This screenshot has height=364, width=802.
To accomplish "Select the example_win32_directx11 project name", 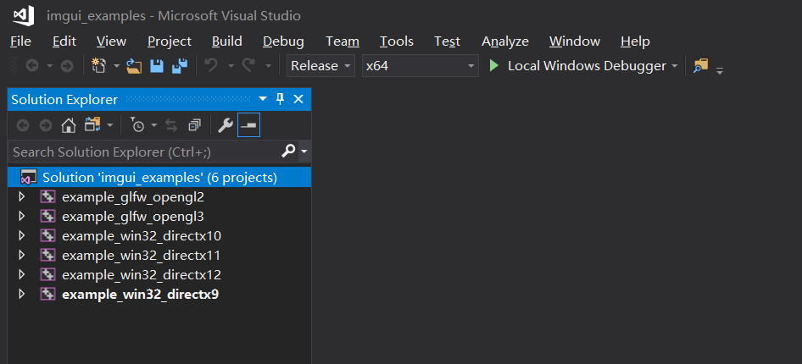I will [142, 256].
